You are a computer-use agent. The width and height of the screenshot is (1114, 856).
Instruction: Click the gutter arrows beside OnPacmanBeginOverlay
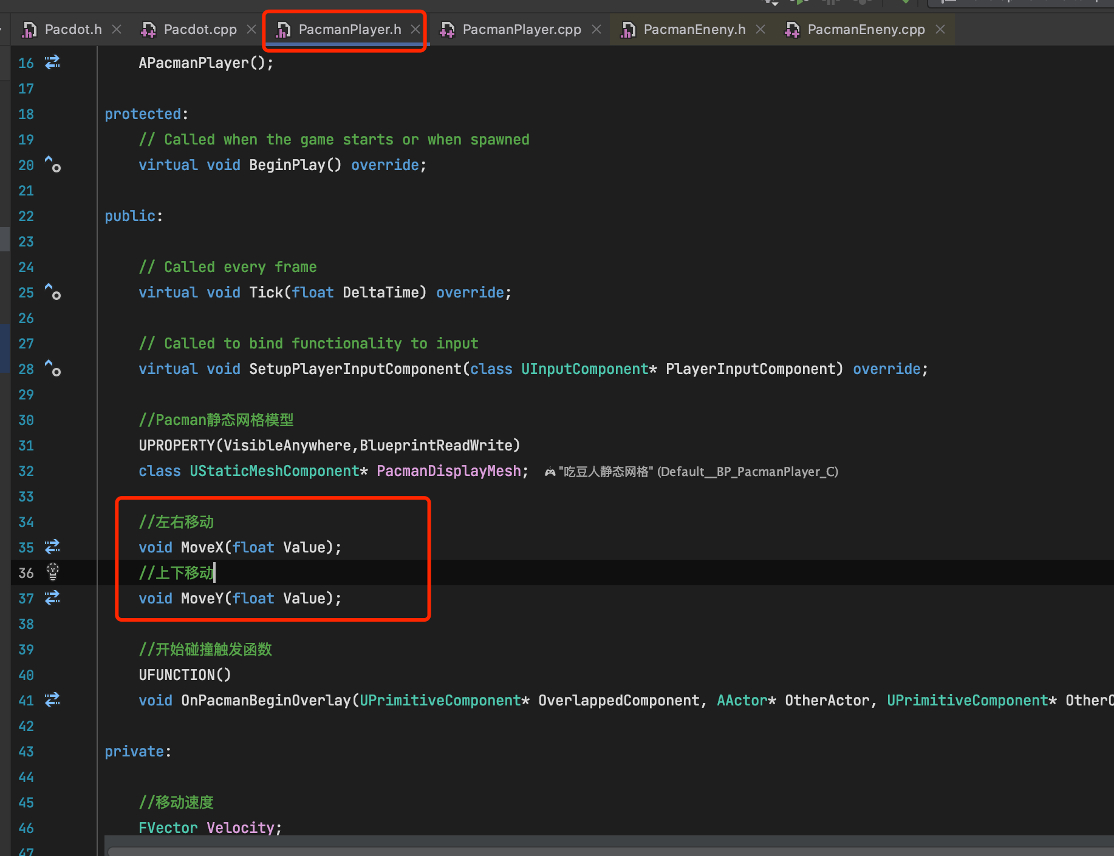pyautogui.click(x=52, y=699)
